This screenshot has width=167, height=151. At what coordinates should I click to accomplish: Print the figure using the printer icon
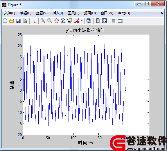(25, 21)
